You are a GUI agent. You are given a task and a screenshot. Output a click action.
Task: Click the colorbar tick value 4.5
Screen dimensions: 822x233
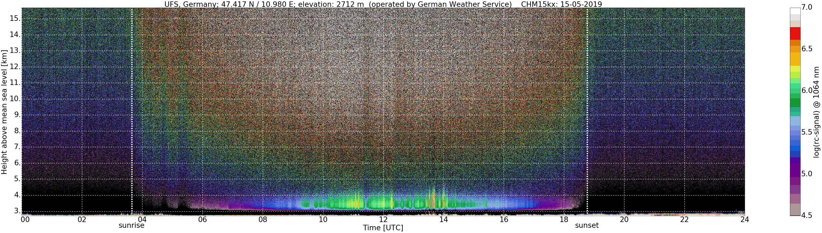click(x=807, y=215)
